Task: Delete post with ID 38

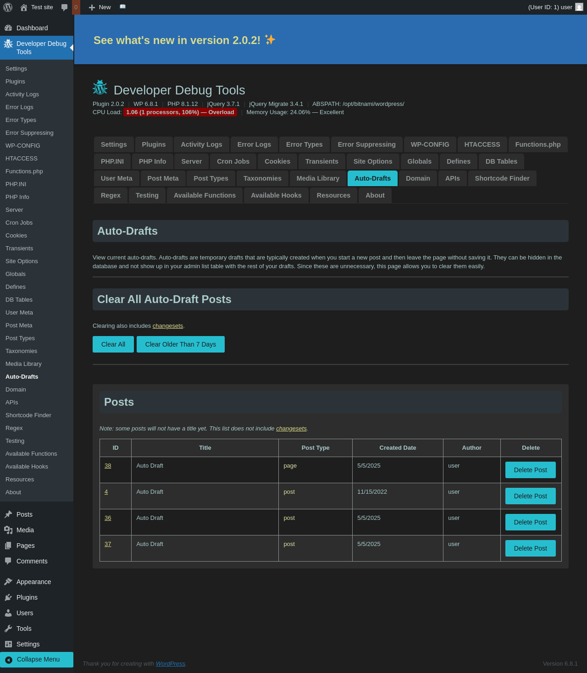Action: (530, 470)
